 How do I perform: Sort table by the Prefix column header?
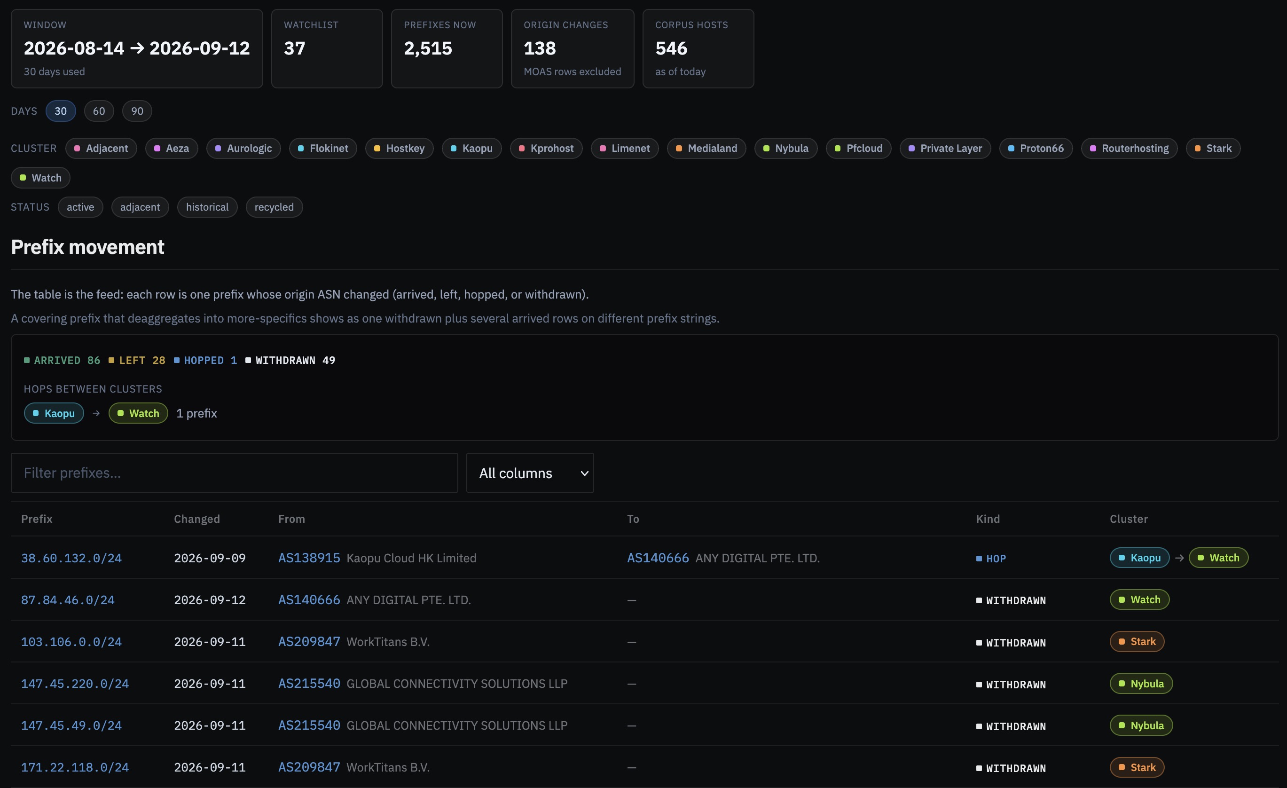(x=37, y=519)
